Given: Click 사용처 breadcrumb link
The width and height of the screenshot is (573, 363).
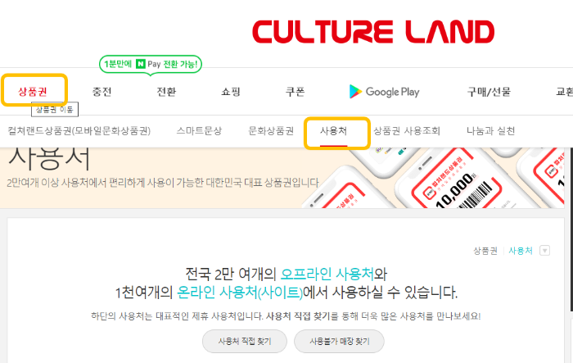Looking at the screenshot, I should pyautogui.click(x=521, y=251).
